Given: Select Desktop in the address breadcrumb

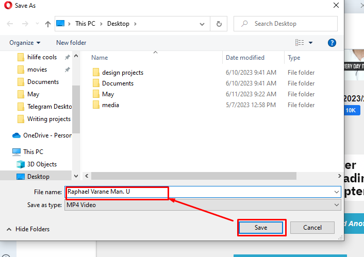Looking at the screenshot, I should coord(118,24).
